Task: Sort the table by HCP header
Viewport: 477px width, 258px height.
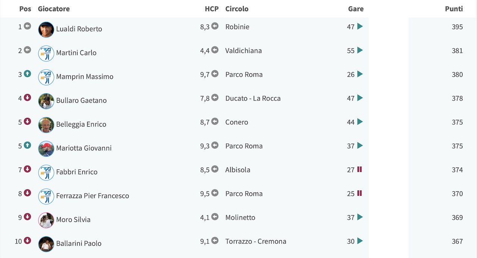Action: pyautogui.click(x=212, y=9)
